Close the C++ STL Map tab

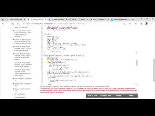point(108,20)
